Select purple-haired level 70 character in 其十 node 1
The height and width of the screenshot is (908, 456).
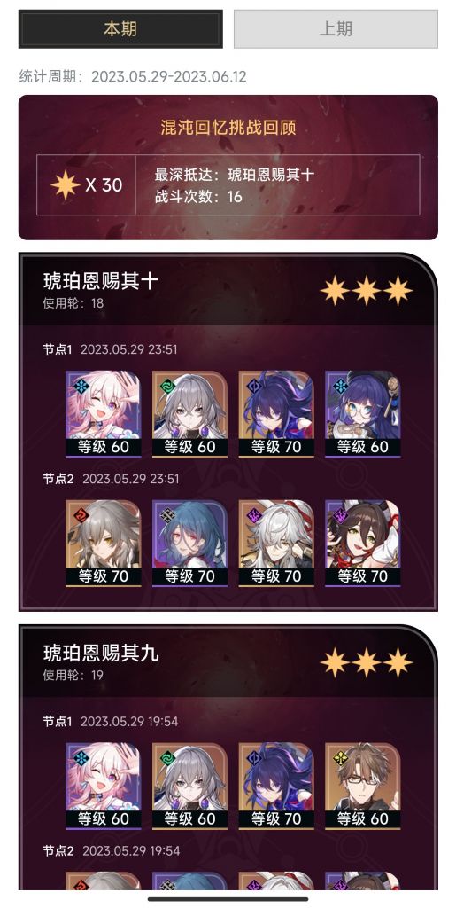276,414
